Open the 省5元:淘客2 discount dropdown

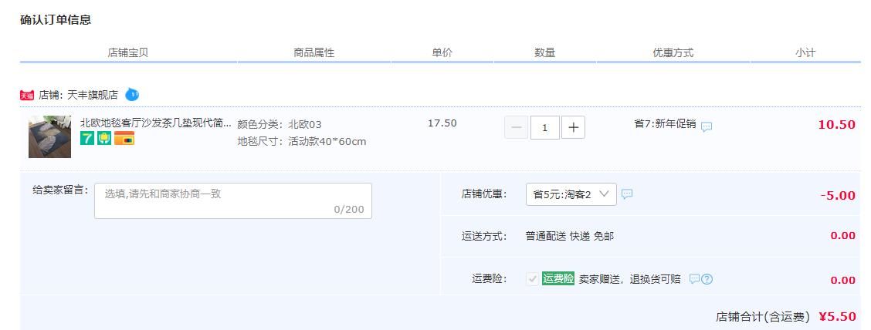tap(571, 194)
